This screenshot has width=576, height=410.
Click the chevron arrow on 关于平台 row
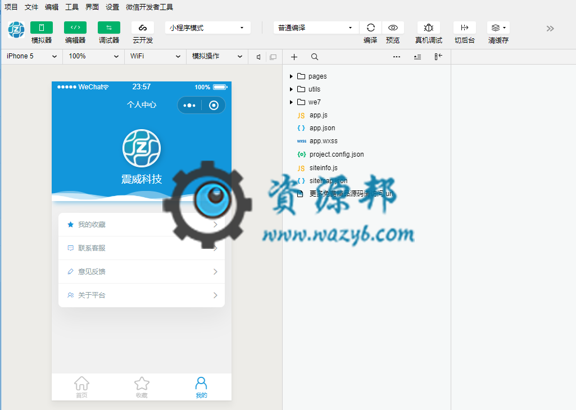click(215, 295)
